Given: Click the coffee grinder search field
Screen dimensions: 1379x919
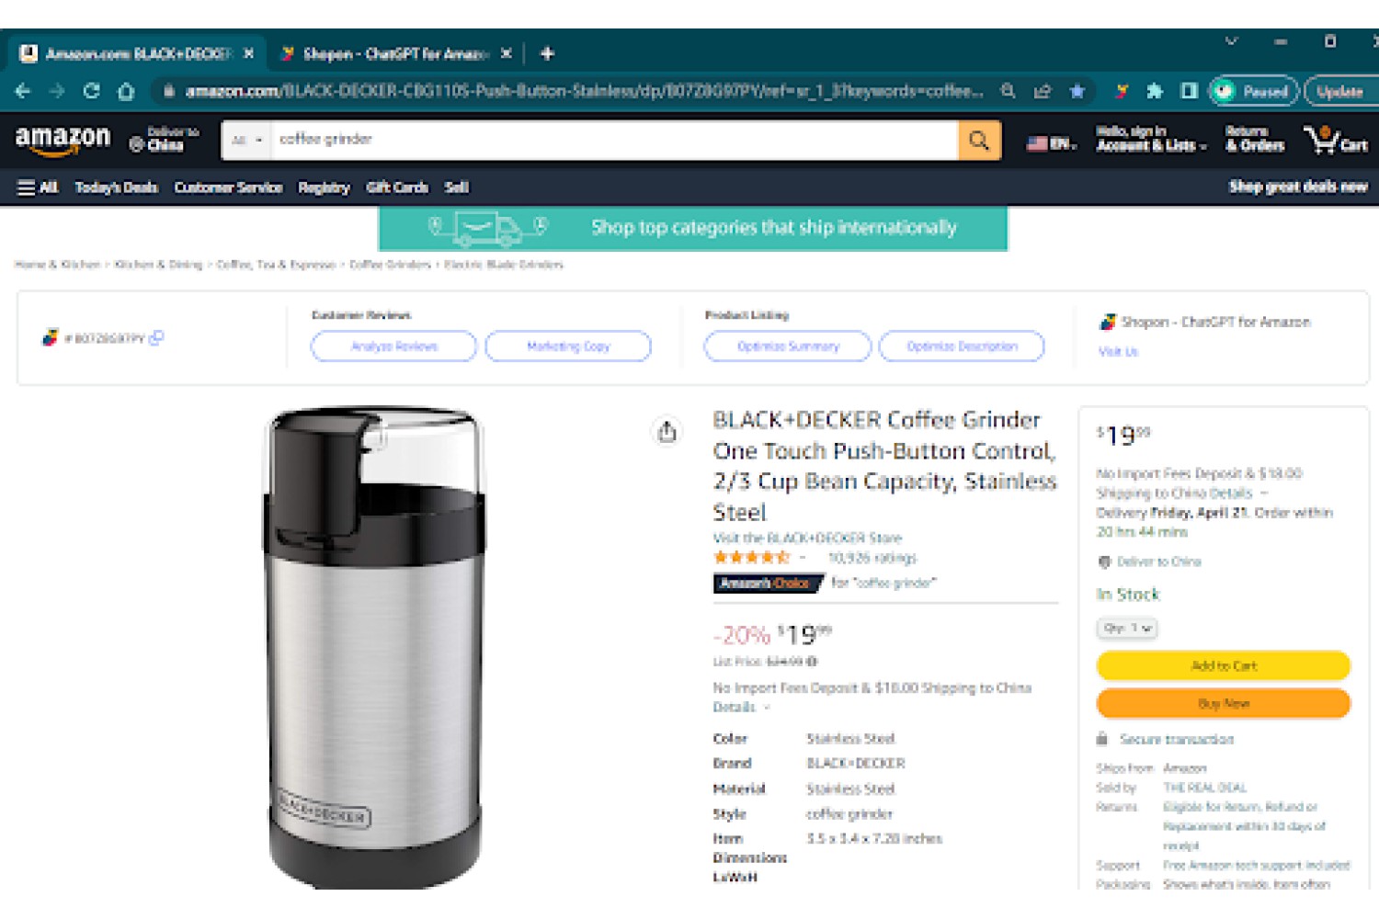Looking at the screenshot, I should tap(614, 141).
